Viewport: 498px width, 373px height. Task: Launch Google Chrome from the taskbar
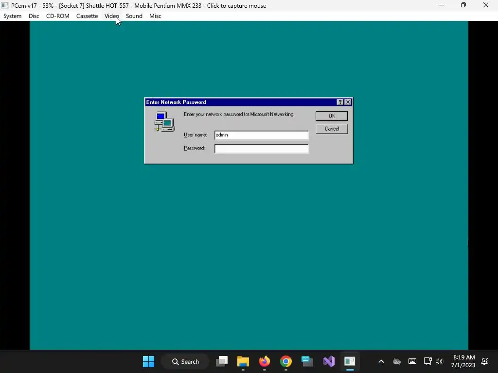tap(285, 361)
